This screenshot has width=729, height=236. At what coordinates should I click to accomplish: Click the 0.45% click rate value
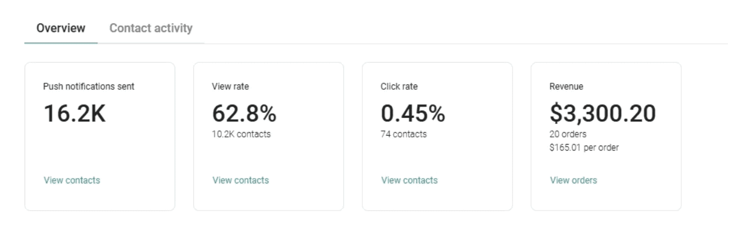coord(413,114)
